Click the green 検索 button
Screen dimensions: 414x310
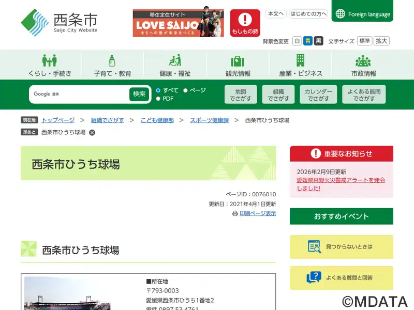point(139,94)
